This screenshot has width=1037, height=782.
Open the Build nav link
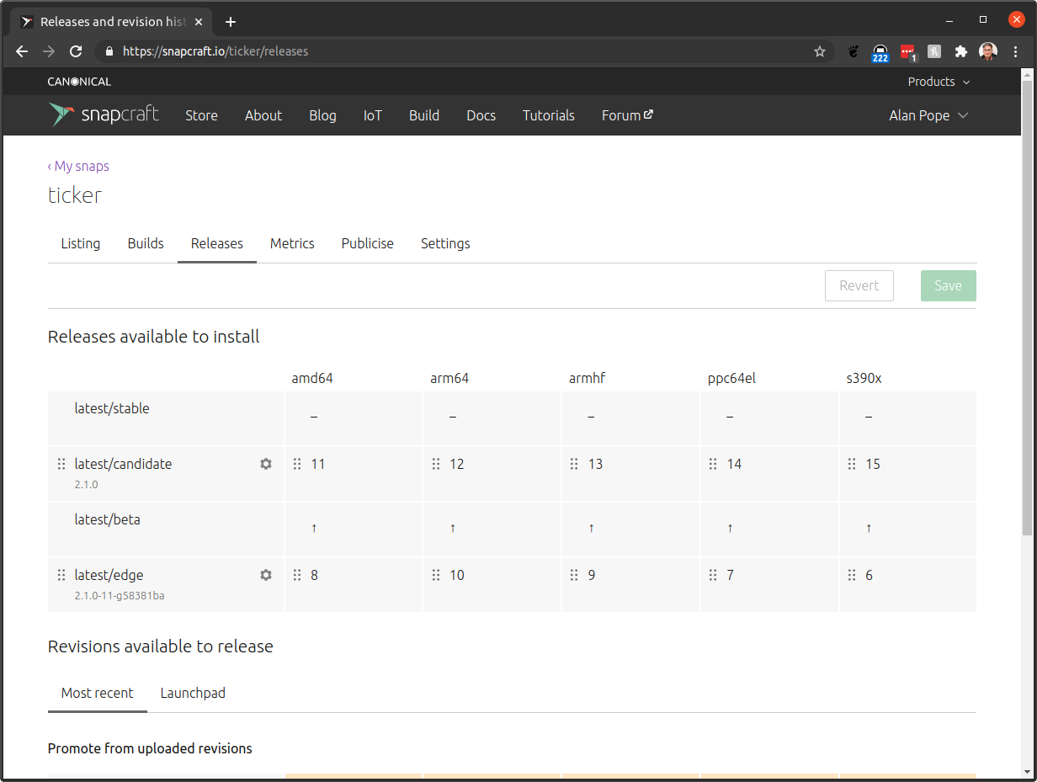coord(424,115)
